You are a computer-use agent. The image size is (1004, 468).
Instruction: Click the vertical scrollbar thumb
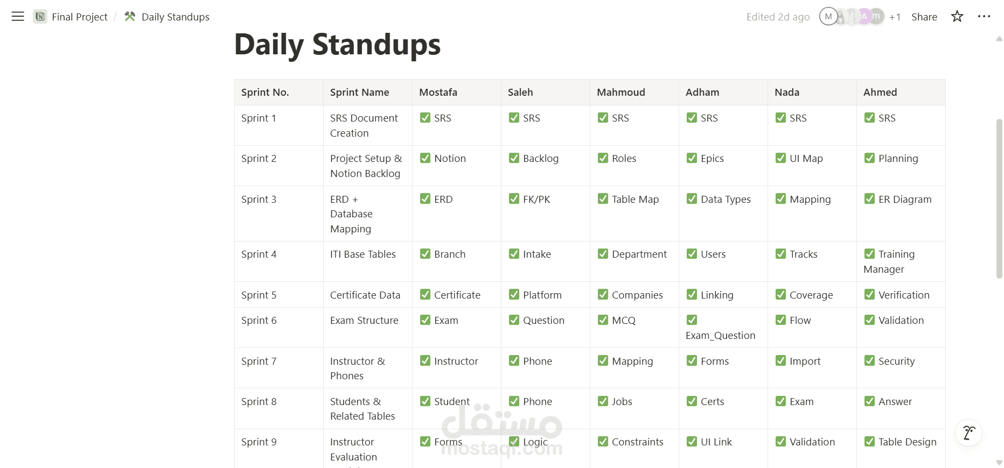(x=999, y=198)
